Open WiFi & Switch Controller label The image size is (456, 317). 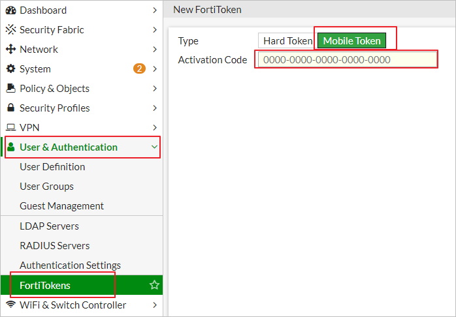click(73, 305)
